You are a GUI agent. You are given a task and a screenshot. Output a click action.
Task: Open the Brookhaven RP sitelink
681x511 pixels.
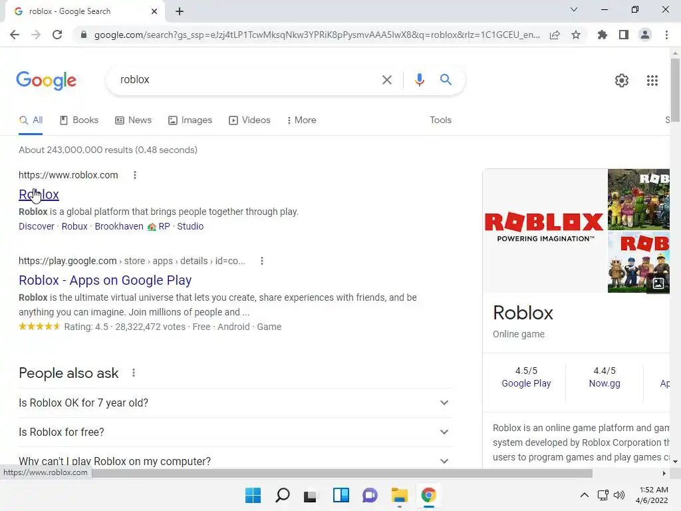click(132, 226)
